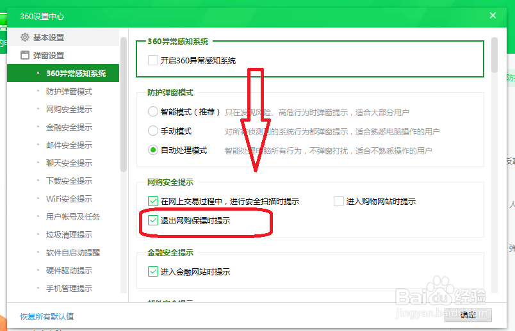Uncheck 退出网购保镖时提示 checkbox

tap(153, 220)
